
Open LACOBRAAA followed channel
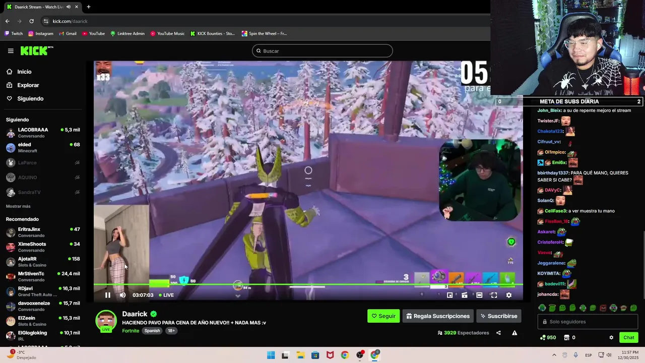[43, 133]
